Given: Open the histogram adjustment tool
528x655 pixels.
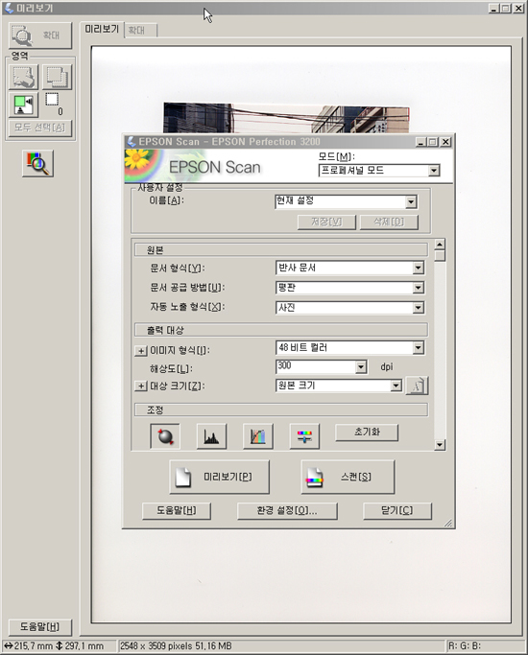Looking at the screenshot, I should 211,436.
